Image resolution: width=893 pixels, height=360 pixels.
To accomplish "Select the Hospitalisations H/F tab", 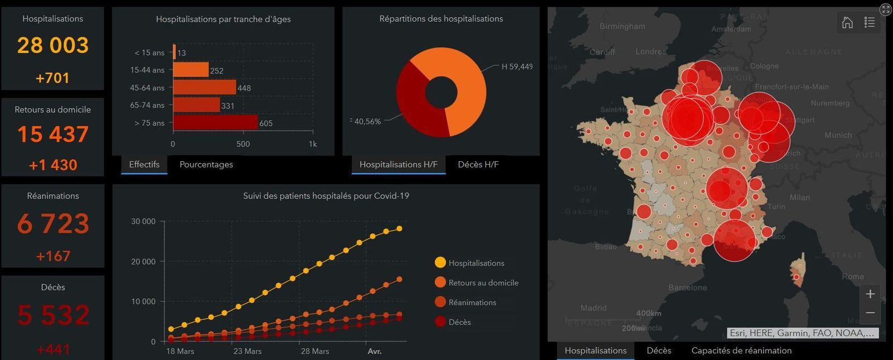I will (398, 165).
